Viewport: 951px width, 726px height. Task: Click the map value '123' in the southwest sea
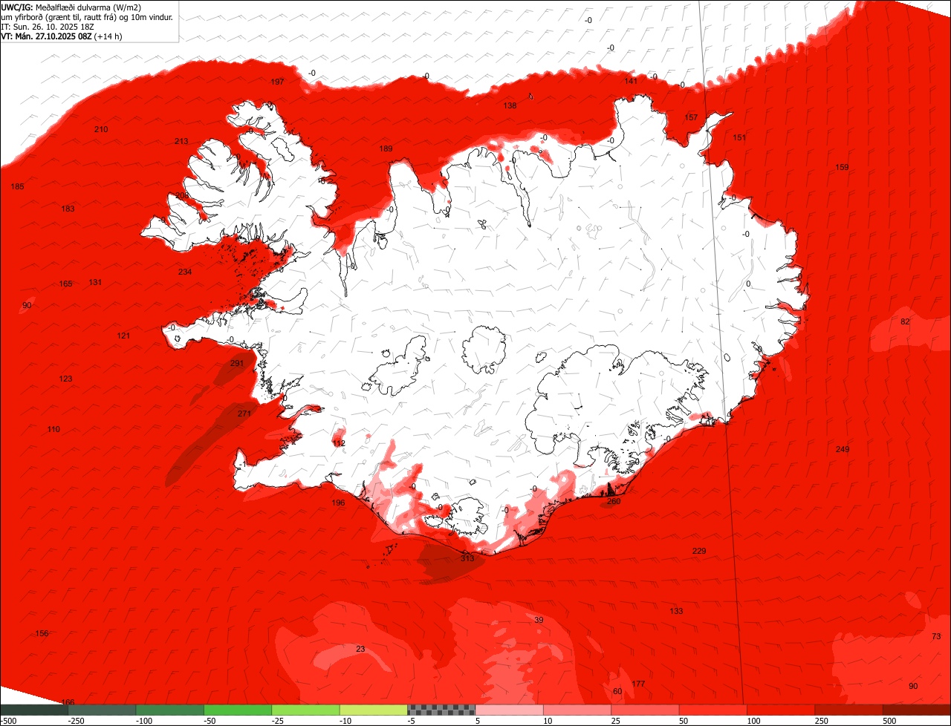(65, 379)
